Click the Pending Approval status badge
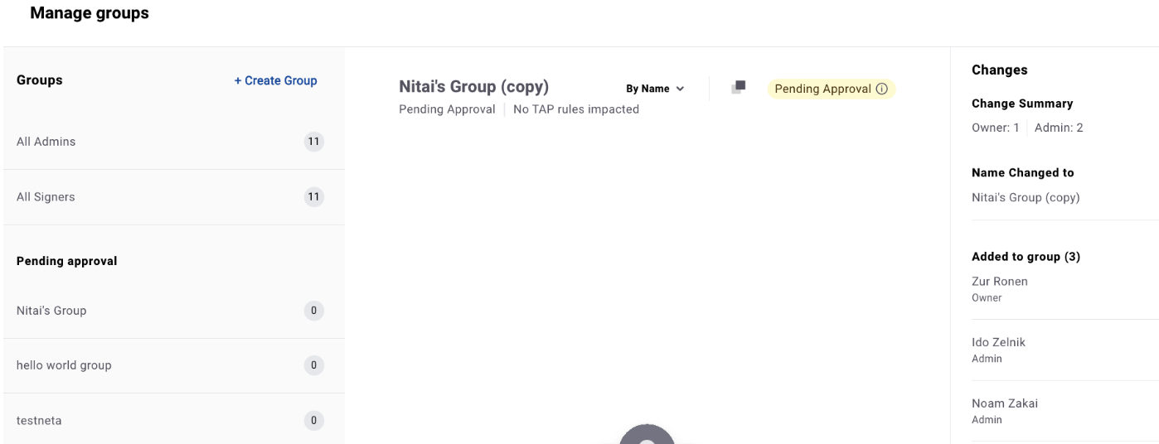This screenshot has width=1159, height=444. point(832,89)
